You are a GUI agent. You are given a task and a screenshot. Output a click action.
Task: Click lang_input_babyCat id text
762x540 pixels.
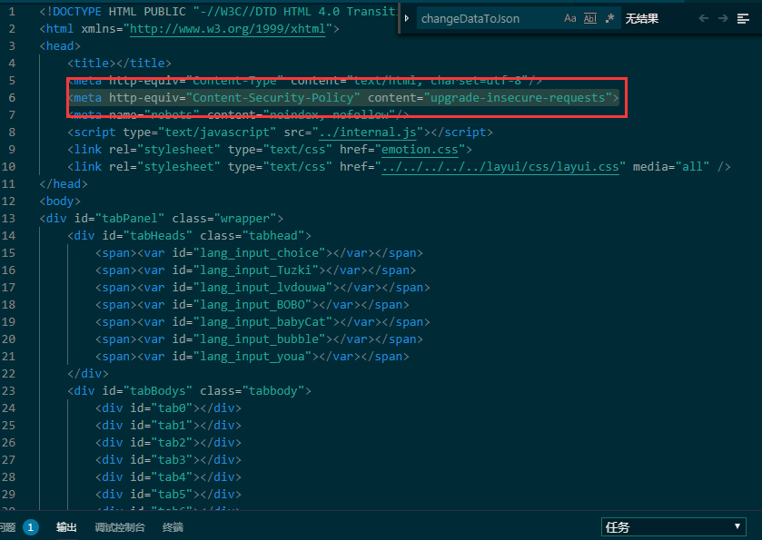[262, 322]
